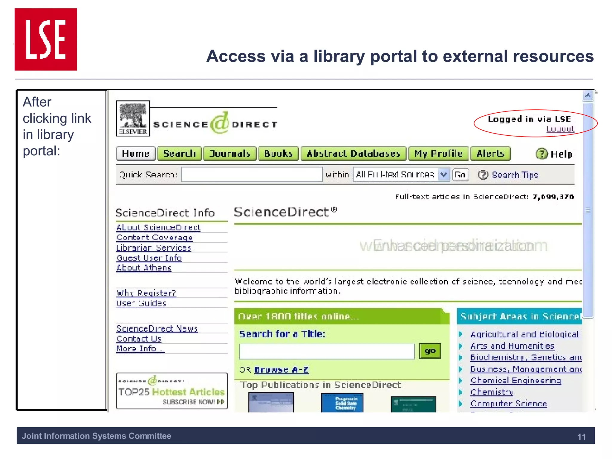This screenshot has height=459, width=612.
Task: Click the Elsevier tree logo
Action: [x=133, y=119]
